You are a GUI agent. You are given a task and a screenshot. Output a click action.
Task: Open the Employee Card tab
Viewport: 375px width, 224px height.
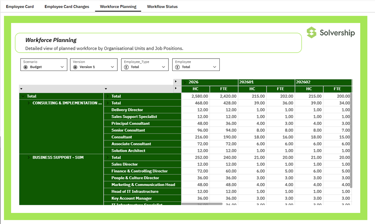tap(20, 7)
